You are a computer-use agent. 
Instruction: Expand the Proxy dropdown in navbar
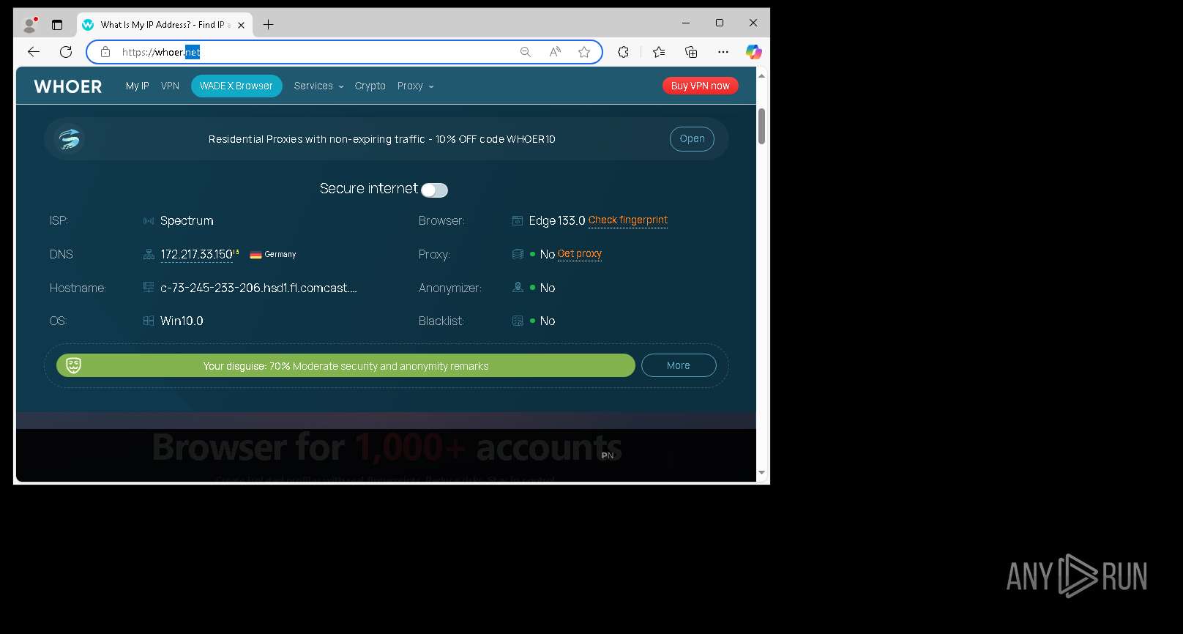pyautogui.click(x=415, y=86)
